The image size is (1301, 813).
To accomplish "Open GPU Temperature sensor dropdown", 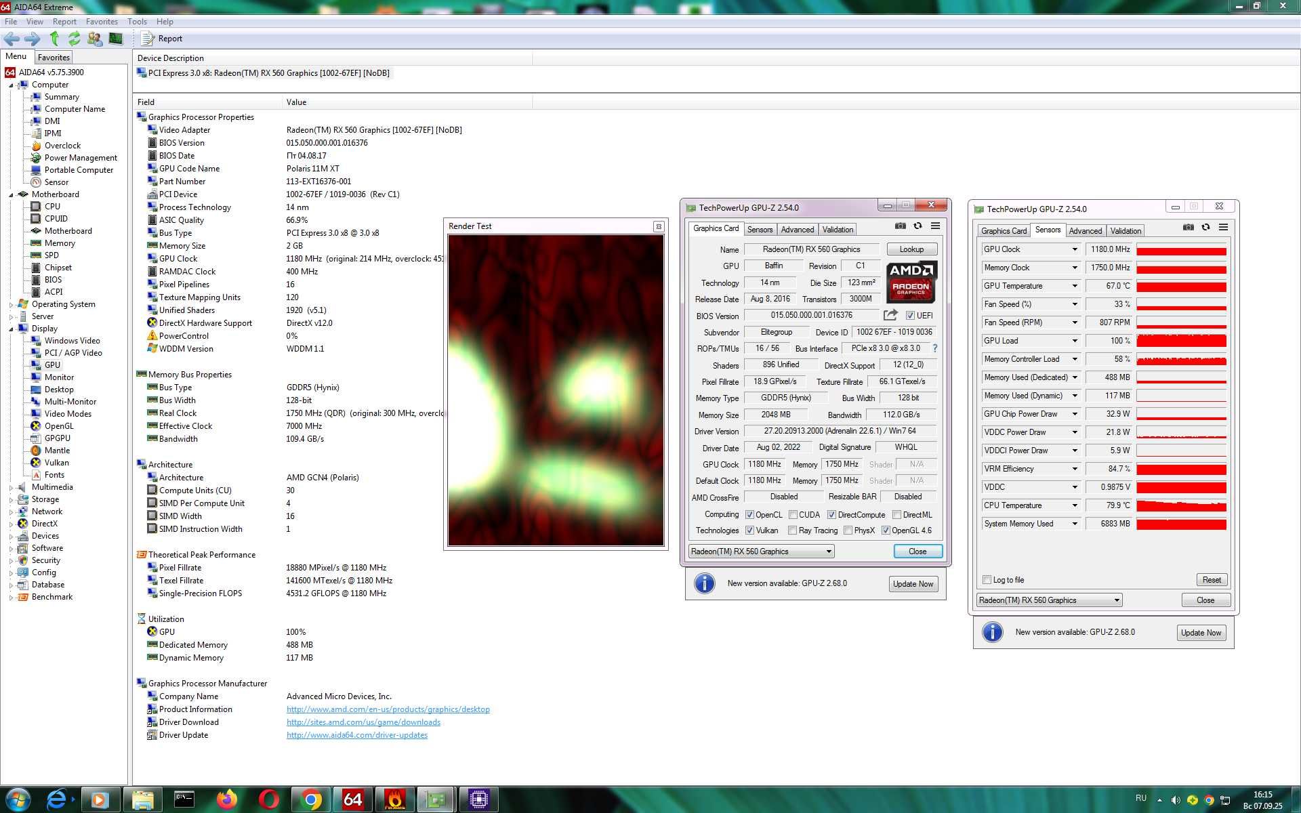I will pos(1074,286).
